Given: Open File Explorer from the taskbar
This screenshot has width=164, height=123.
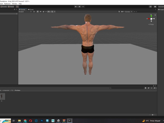Looking at the screenshot, I should 19,121.
